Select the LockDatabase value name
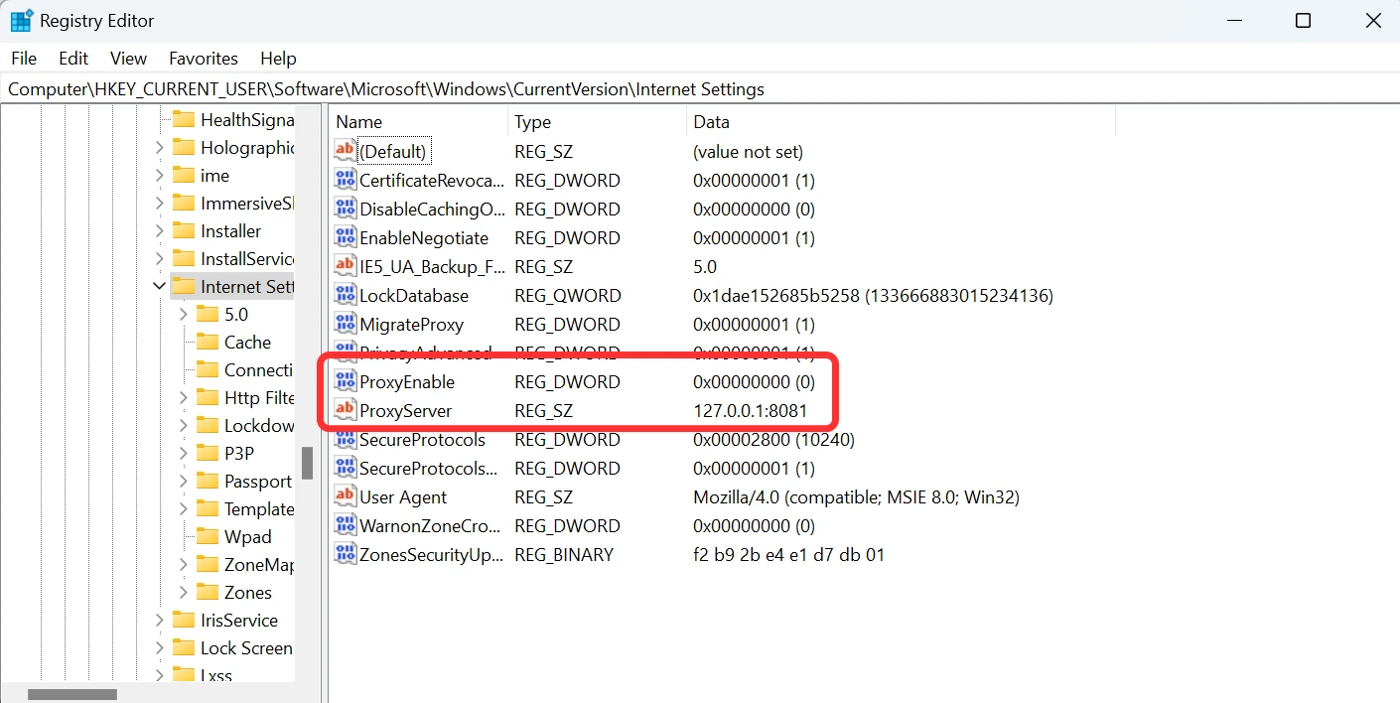1400x703 pixels. [x=414, y=296]
